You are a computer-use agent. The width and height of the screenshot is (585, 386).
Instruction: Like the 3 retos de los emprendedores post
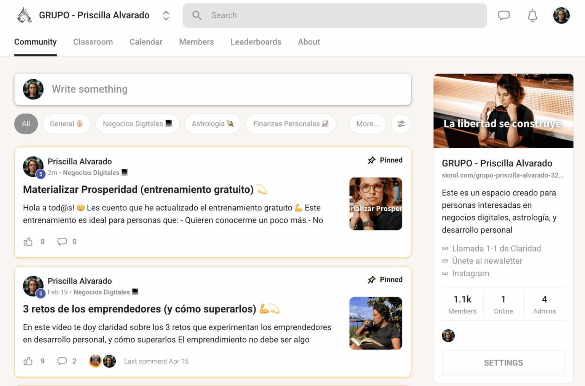(28, 361)
